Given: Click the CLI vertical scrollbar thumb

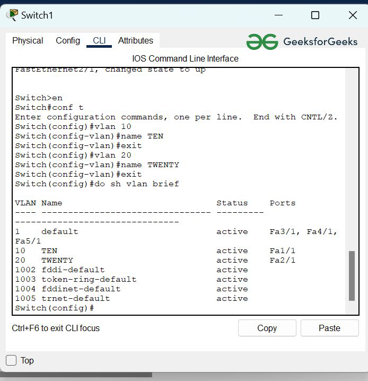Looking at the screenshot, I should pyautogui.click(x=352, y=276).
